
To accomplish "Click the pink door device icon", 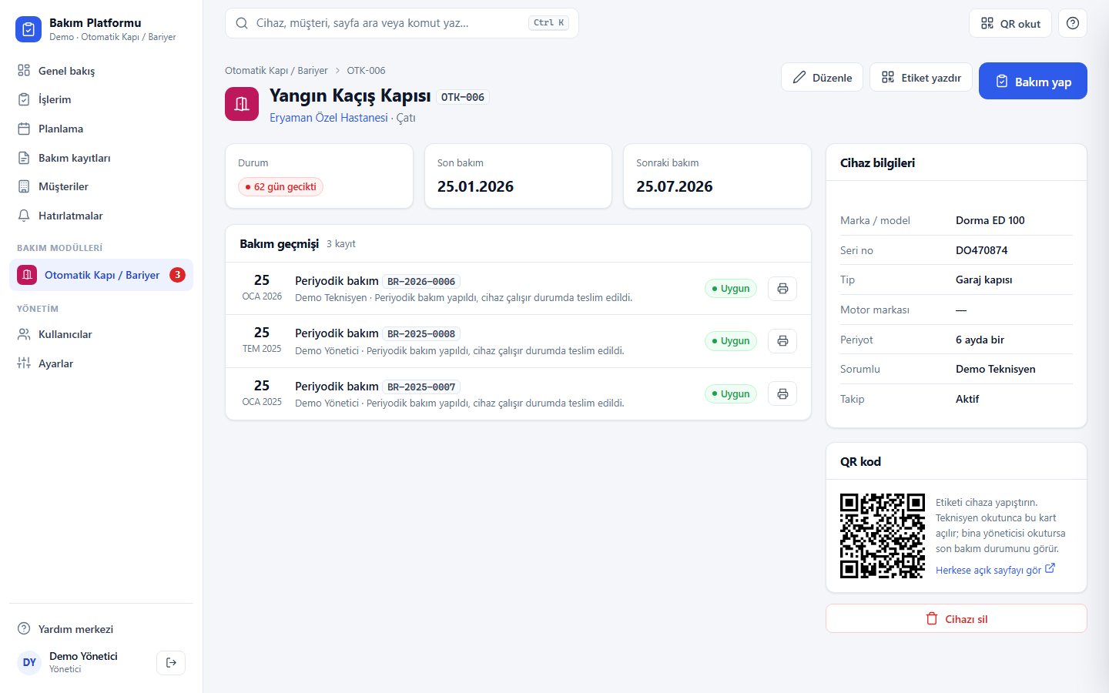I will (242, 104).
